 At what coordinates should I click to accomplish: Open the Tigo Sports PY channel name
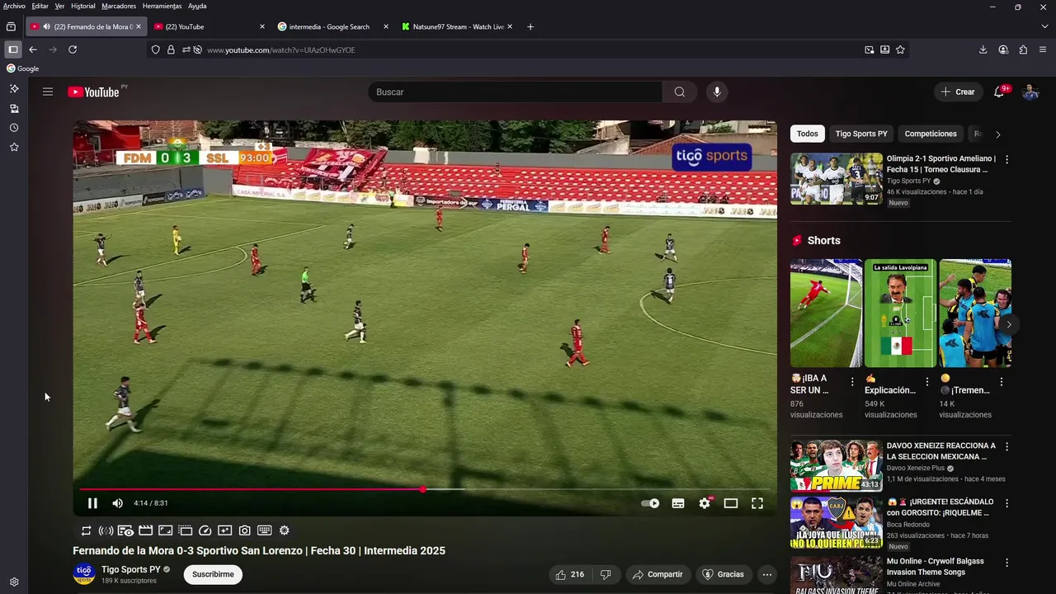(x=130, y=569)
